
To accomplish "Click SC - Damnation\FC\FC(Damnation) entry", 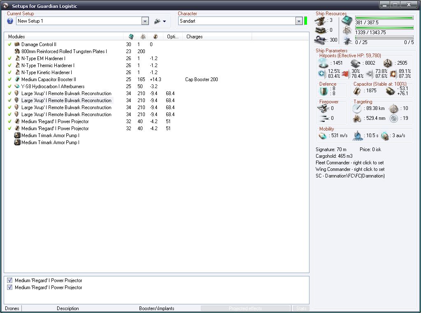I will [350, 176].
